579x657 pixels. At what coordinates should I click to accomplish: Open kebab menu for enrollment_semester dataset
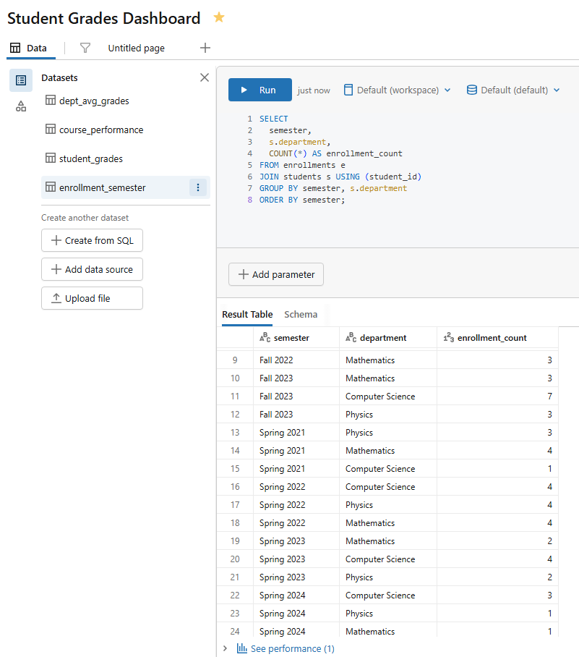coord(198,187)
